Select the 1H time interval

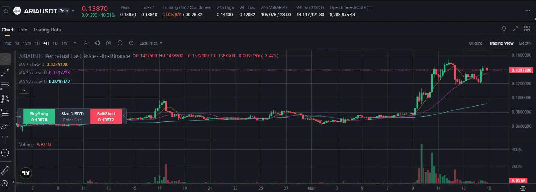click(x=37, y=43)
